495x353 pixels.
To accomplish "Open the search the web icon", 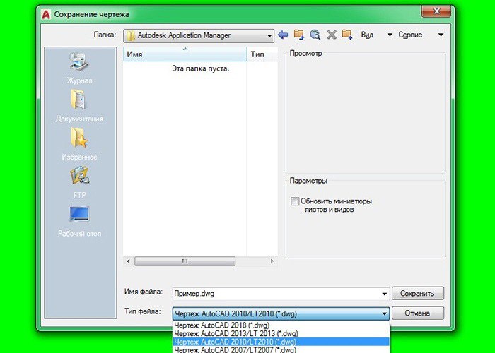I will 315,35.
